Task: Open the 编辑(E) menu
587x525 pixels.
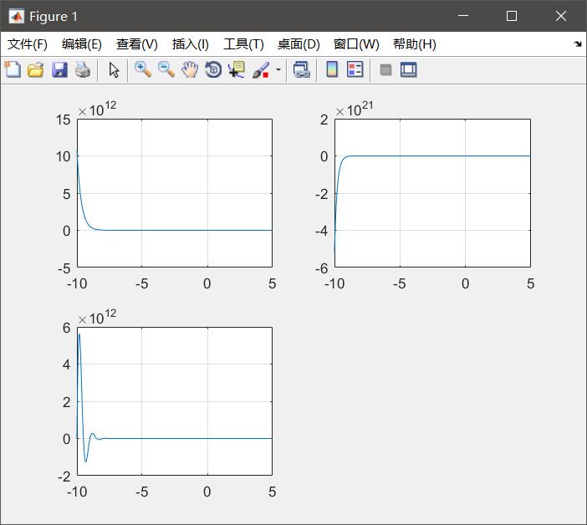Action: (82, 44)
